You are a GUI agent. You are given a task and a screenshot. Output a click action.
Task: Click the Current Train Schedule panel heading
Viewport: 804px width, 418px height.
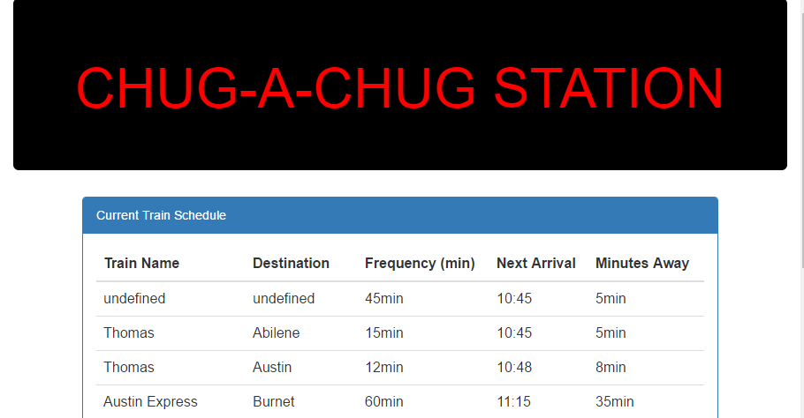pos(161,215)
